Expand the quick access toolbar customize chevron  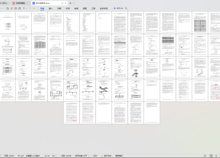coord(34,8)
